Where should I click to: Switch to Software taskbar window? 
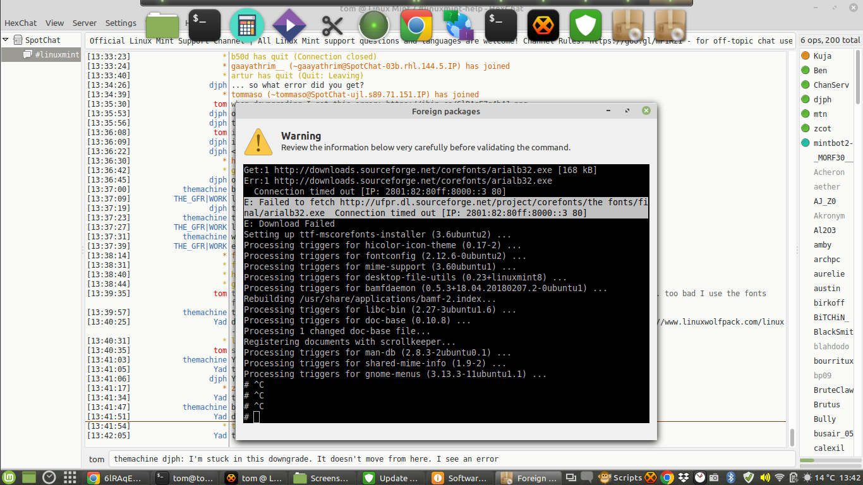(x=460, y=477)
